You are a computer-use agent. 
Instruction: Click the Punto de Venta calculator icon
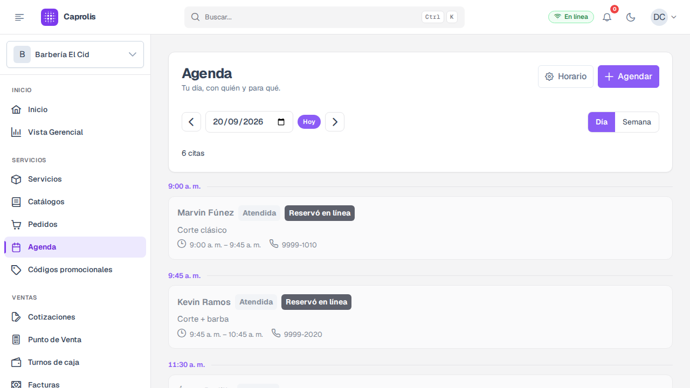(x=16, y=339)
